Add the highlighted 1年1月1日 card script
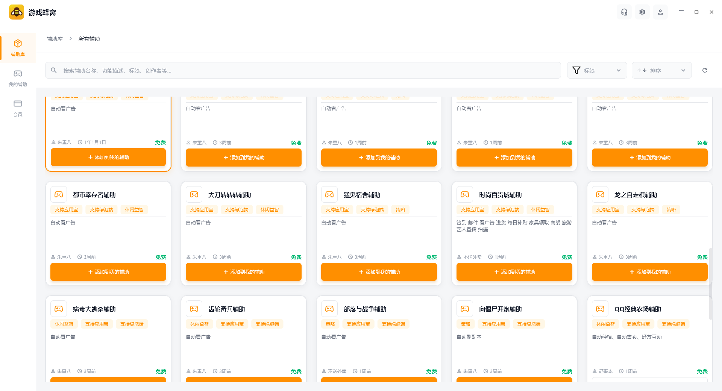The height and width of the screenshot is (391, 722). pos(108,157)
